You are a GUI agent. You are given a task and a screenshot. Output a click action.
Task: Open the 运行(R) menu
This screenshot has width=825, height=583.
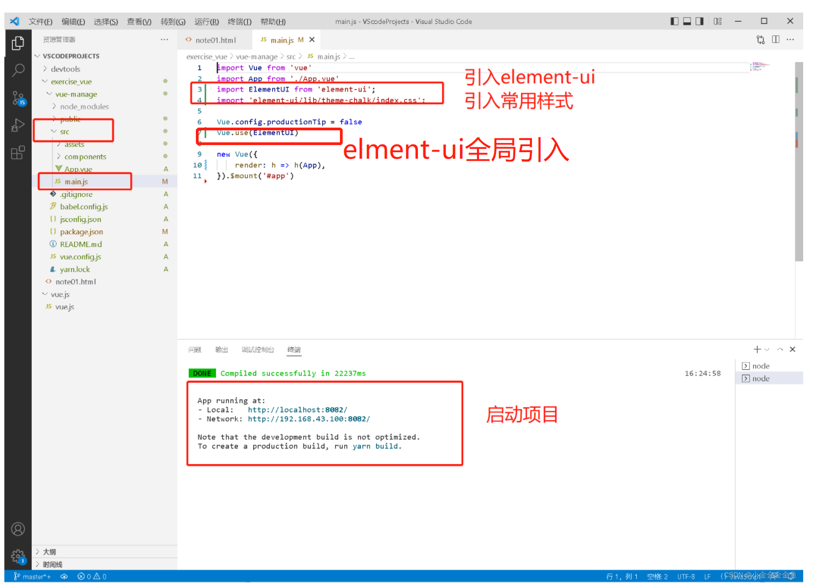click(206, 21)
